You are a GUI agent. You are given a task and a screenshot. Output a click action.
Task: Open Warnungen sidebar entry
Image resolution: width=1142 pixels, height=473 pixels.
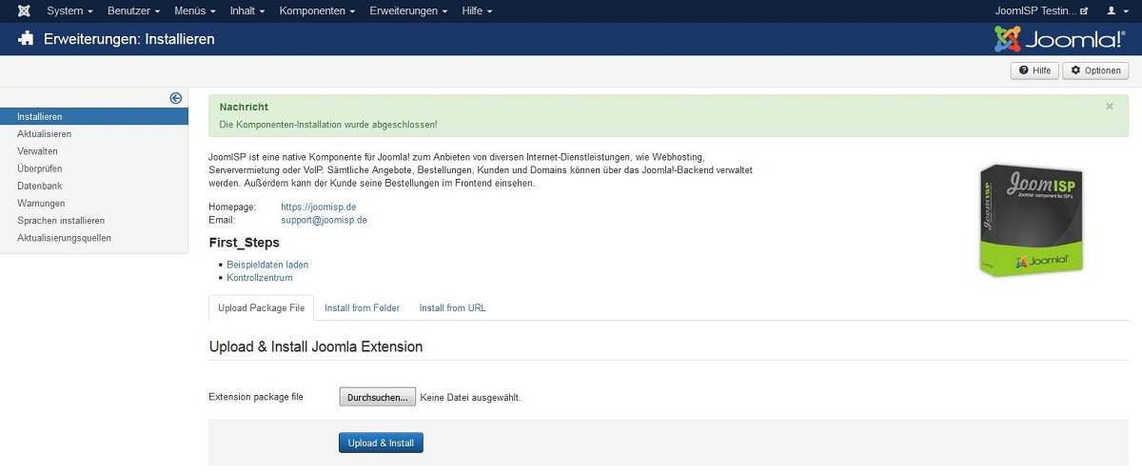41,203
